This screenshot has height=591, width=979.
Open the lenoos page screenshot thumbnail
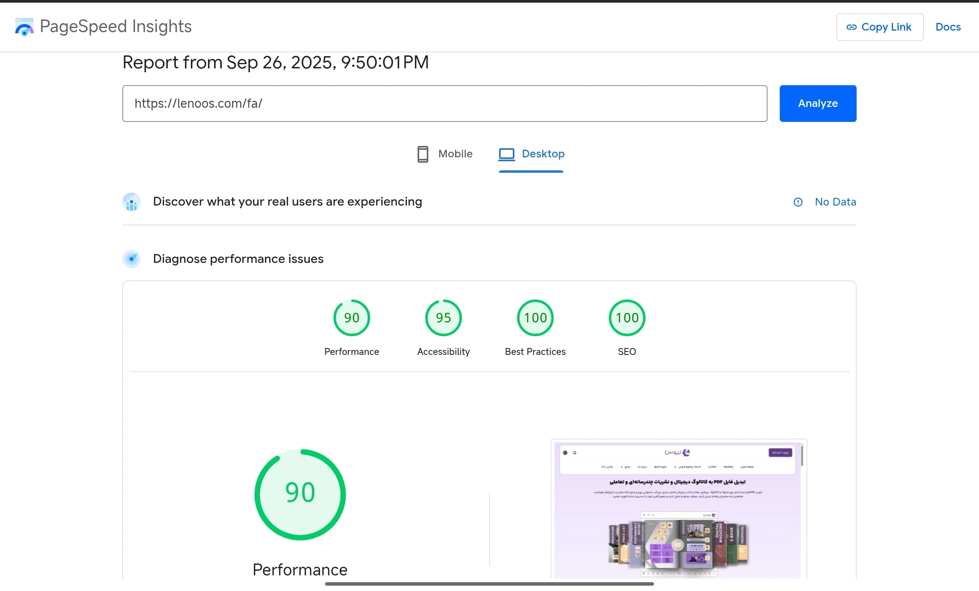[x=678, y=510]
